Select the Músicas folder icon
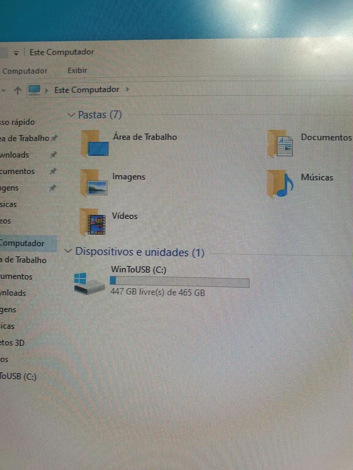 pos(280,184)
